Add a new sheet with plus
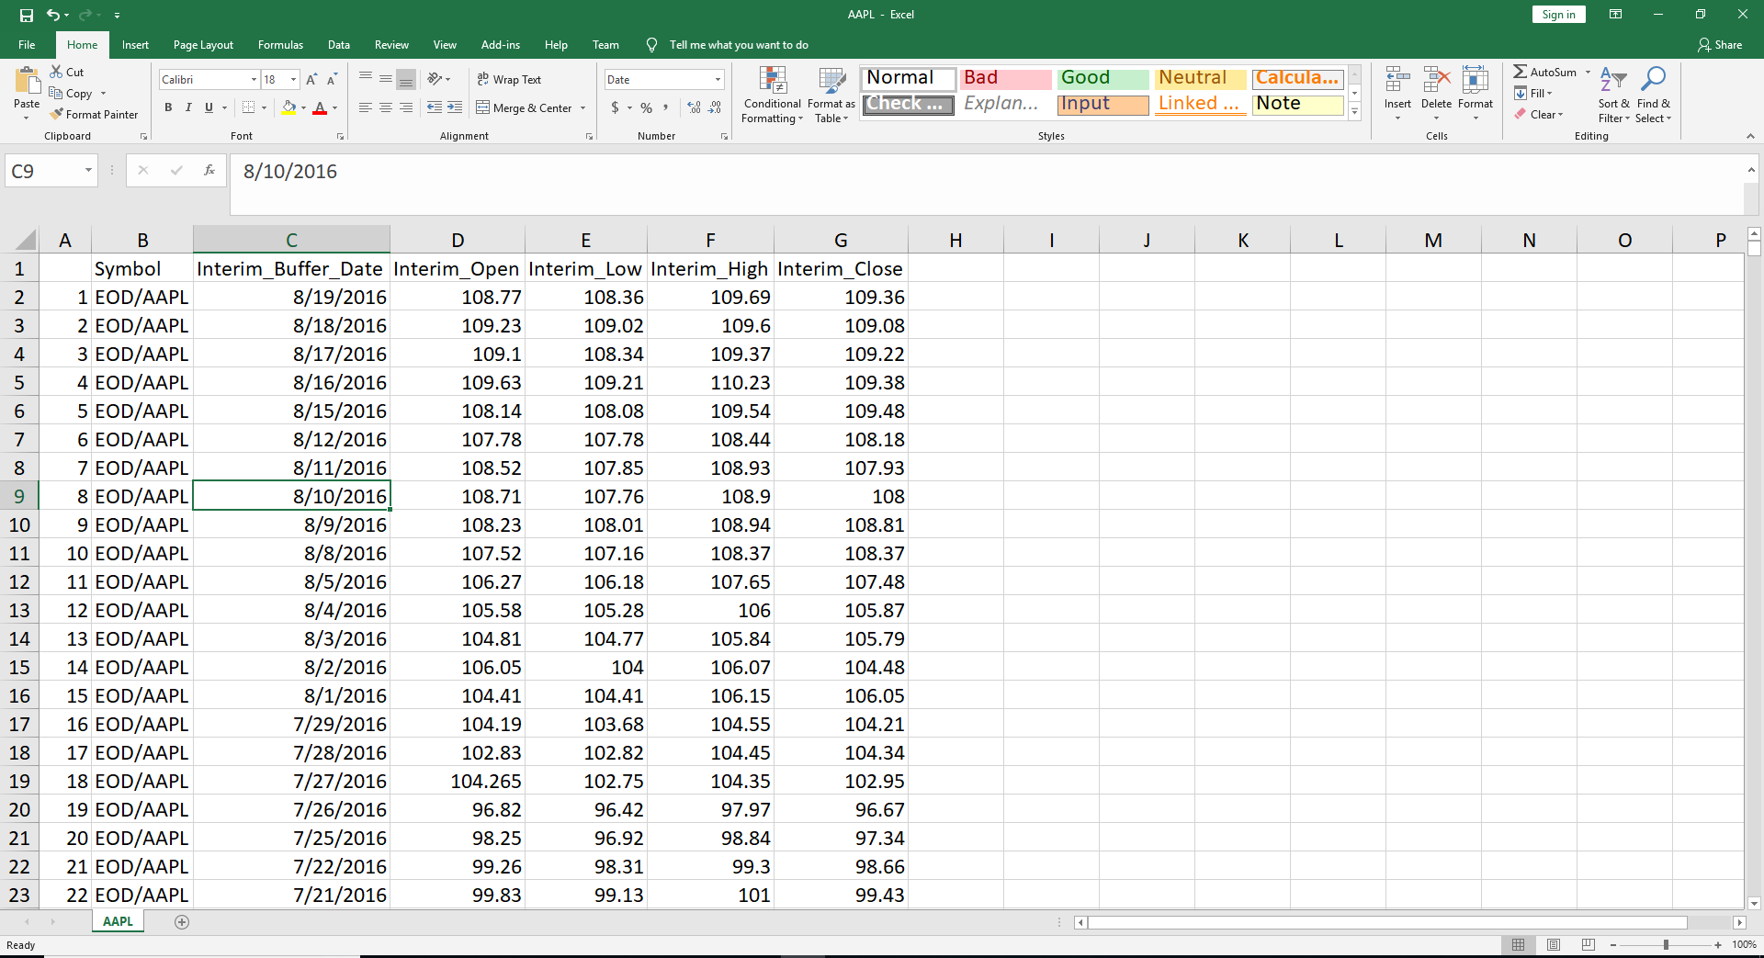1764x958 pixels. [x=182, y=922]
